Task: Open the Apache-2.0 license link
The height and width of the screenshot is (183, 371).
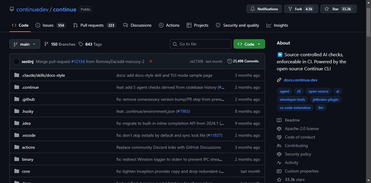Action: click(298, 129)
